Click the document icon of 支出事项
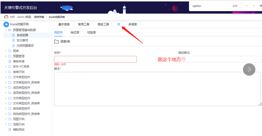This screenshot has width=262, height=136. (x=14, y=40)
